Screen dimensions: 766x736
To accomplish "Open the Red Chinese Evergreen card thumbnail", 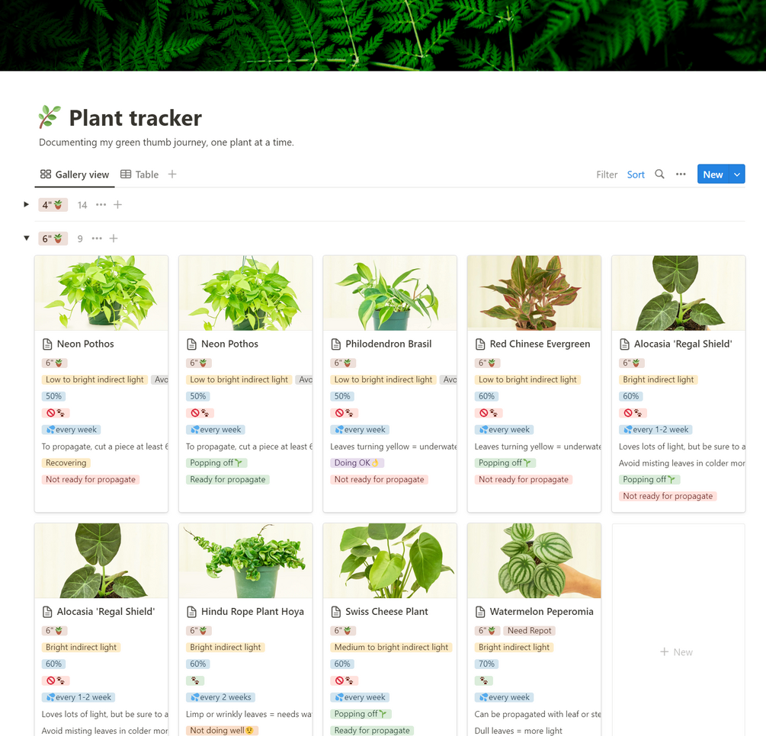I will 534,293.
